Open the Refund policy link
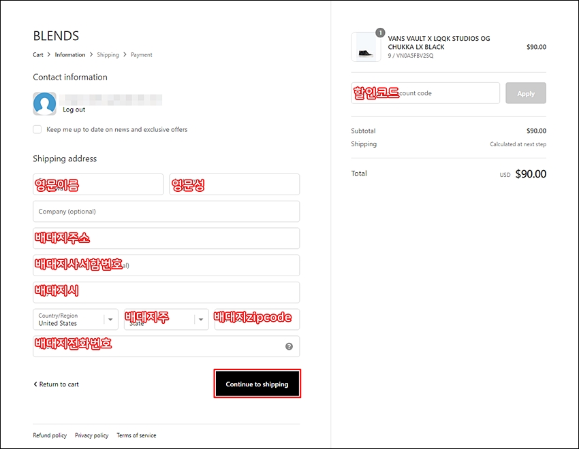 (x=50, y=435)
